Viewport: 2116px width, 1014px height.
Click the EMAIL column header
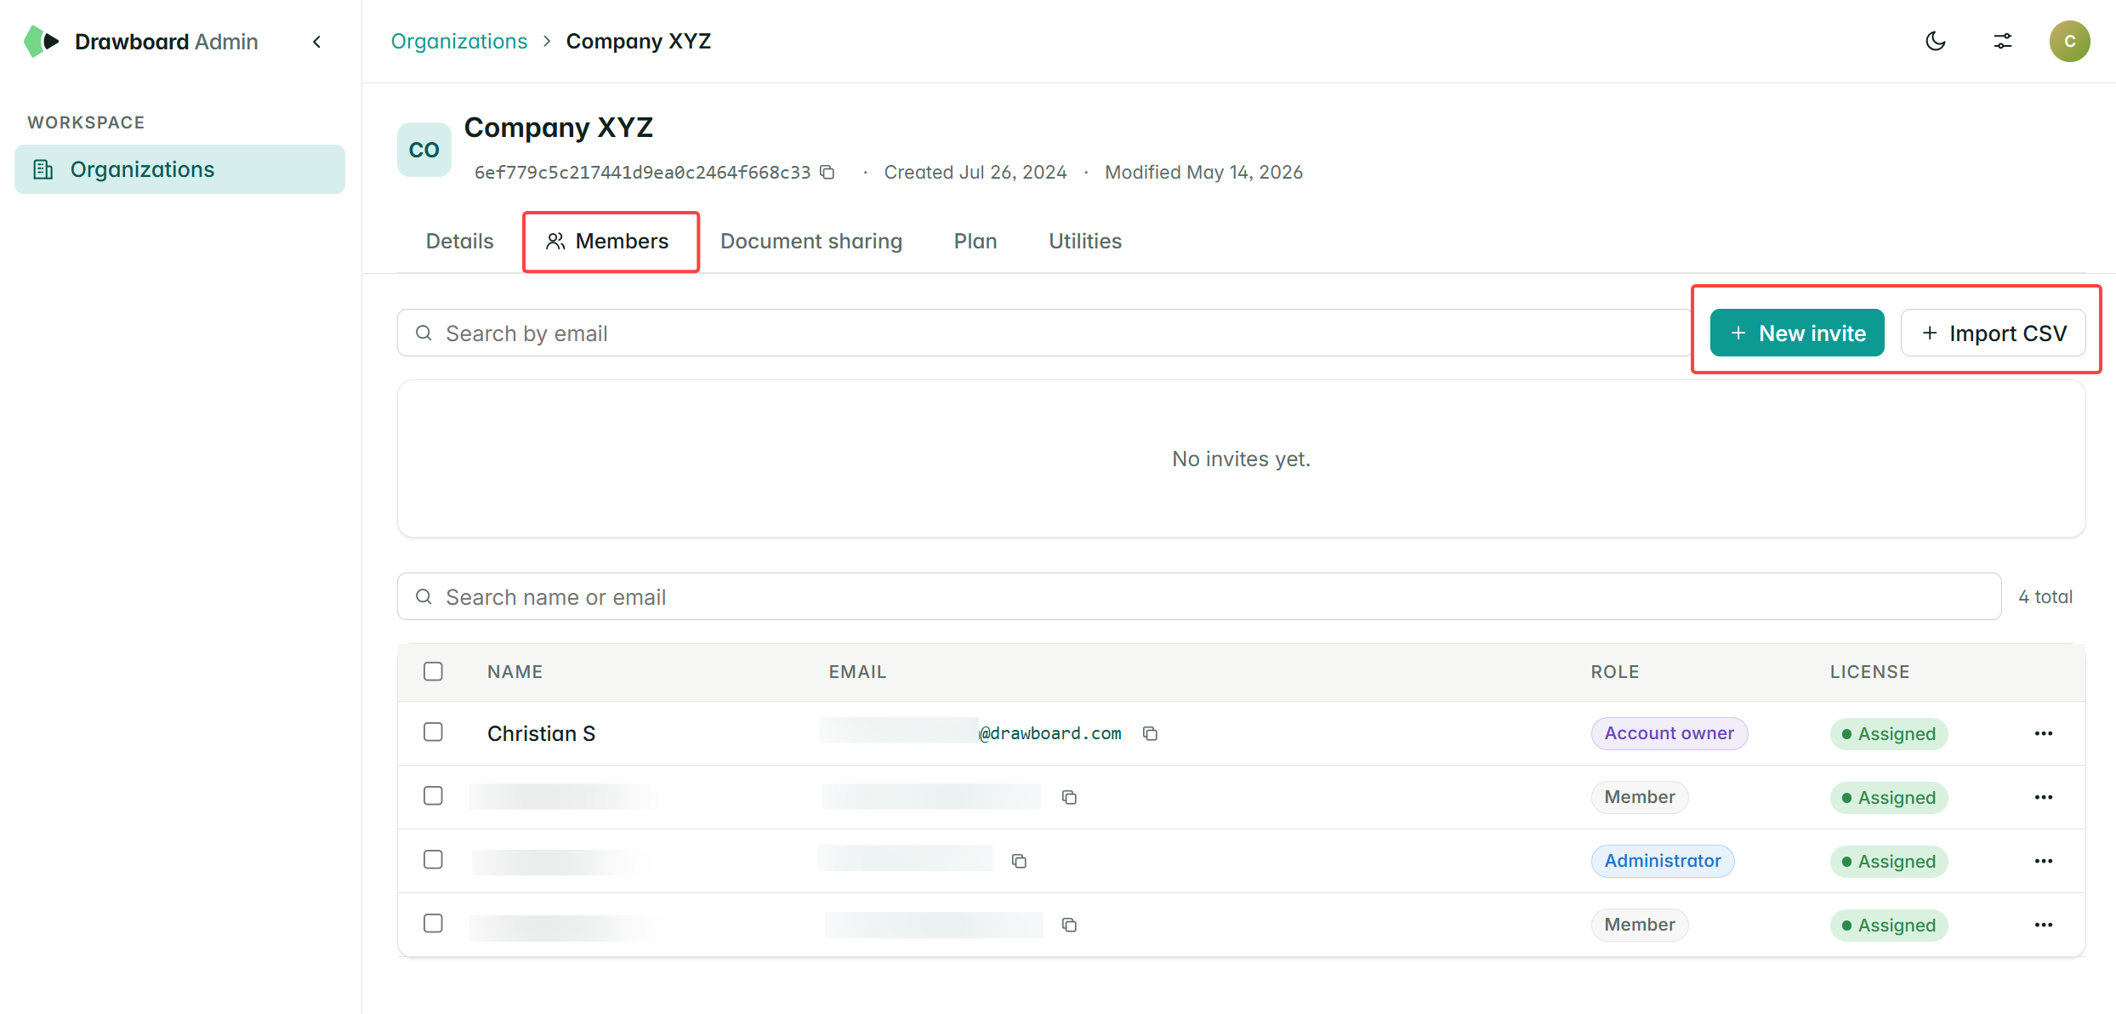pyautogui.click(x=857, y=672)
